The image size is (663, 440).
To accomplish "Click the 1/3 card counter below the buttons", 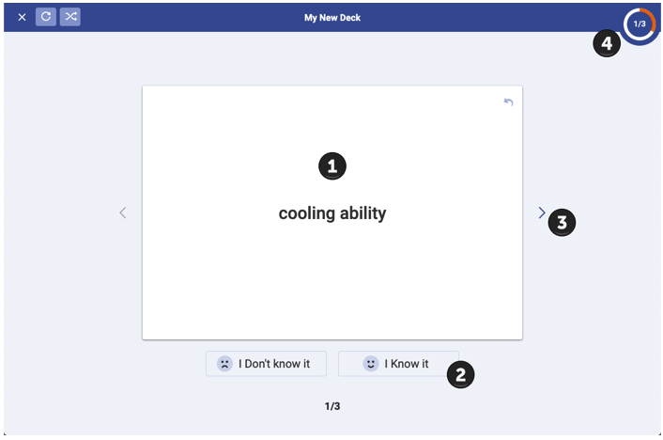I will pyautogui.click(x=332, y=406).
